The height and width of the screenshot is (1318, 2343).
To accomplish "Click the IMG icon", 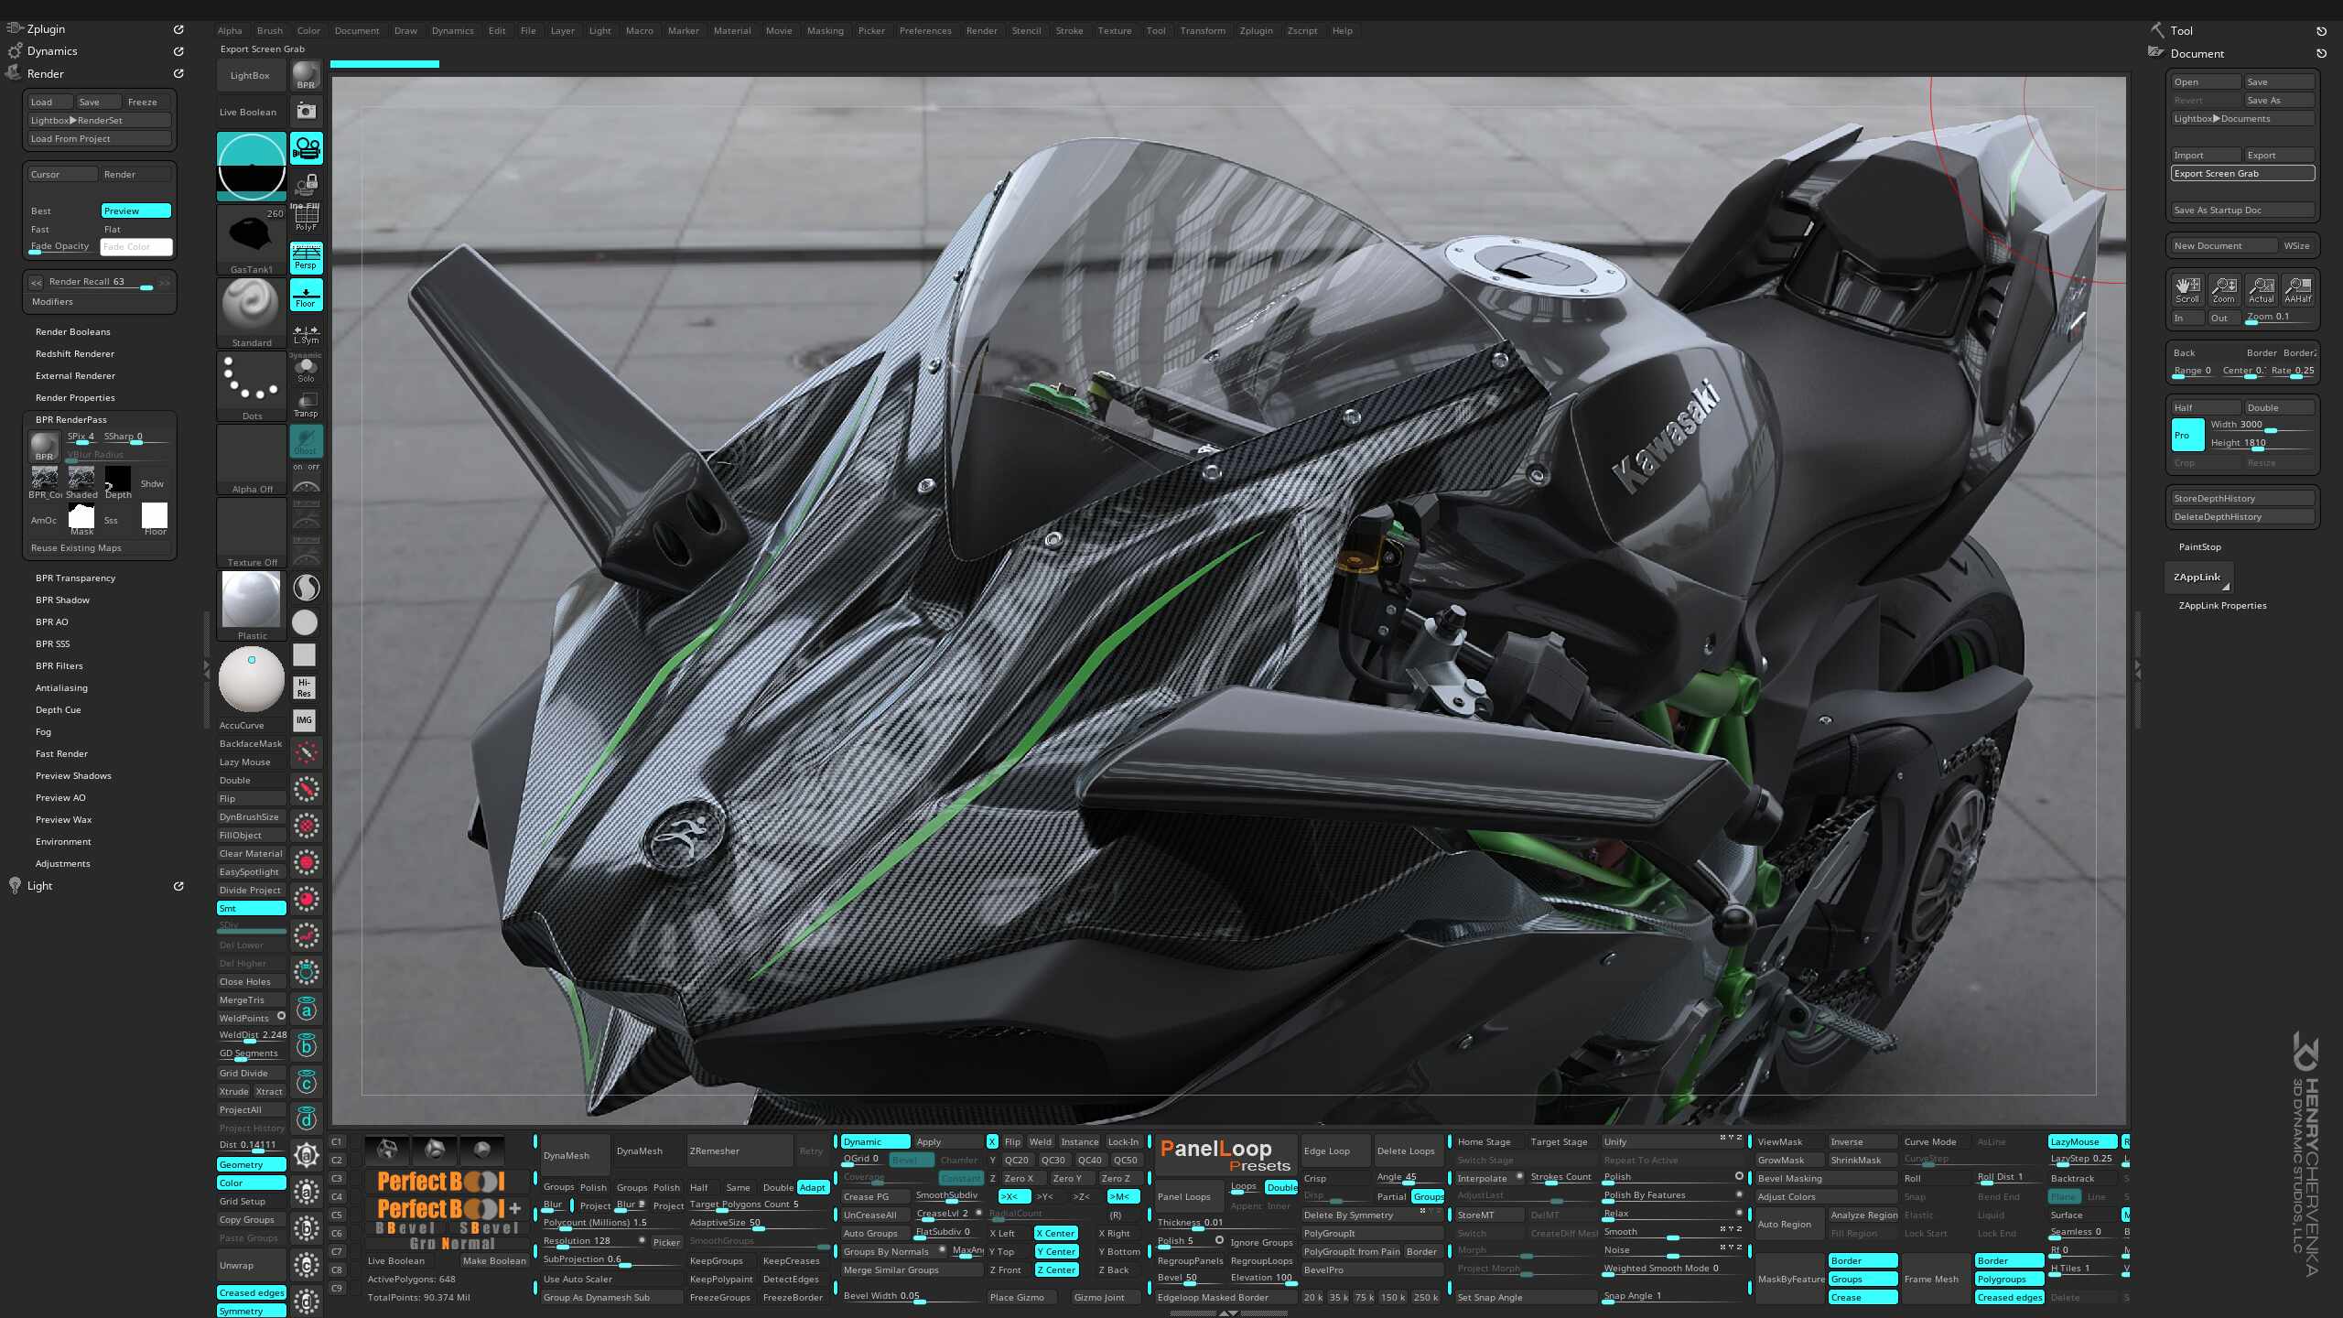I will click(x=304, y=720).
